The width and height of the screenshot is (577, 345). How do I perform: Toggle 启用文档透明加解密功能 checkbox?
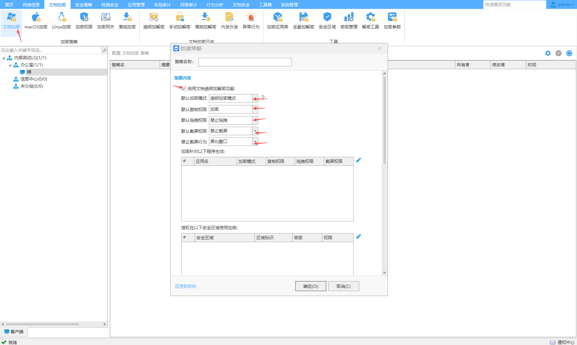(184, 89)
